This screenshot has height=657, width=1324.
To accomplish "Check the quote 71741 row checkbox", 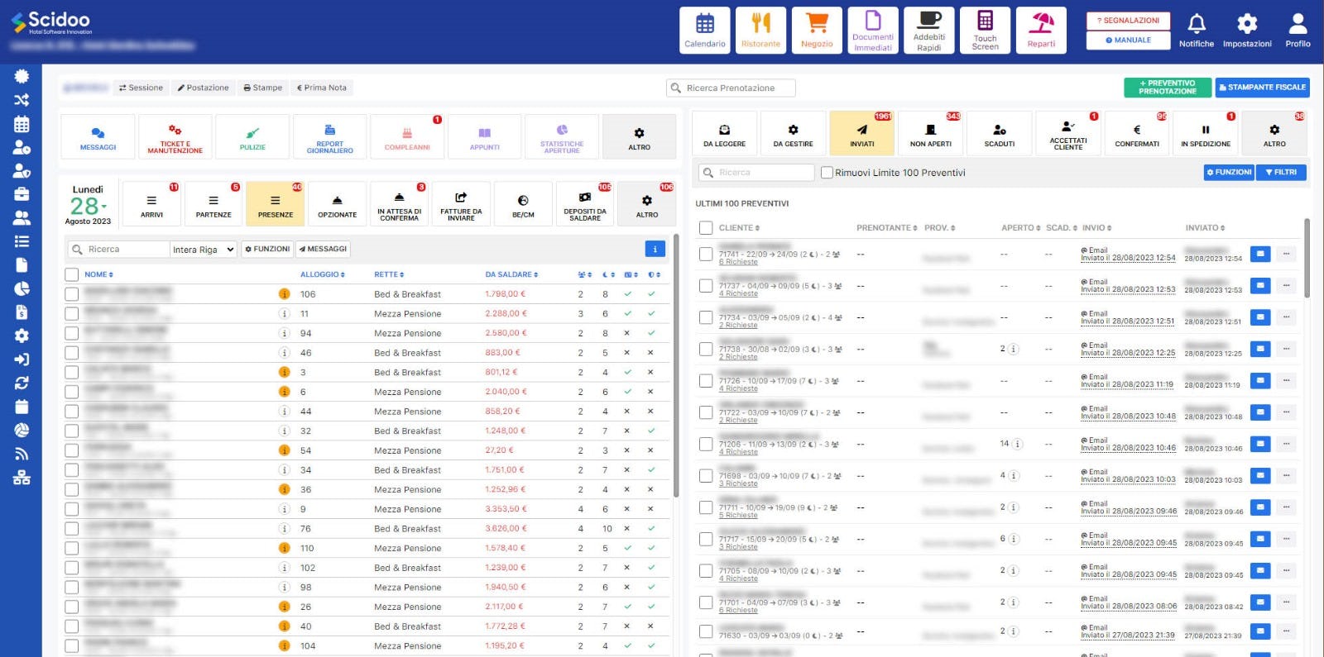I will [x=706, y=255].
